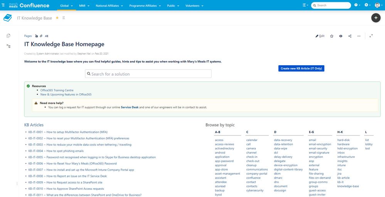Viewport: 385px width, 197px height.
Task: Click the Search for a solution field
Action: pyautogui.click(x=148, y=74)
